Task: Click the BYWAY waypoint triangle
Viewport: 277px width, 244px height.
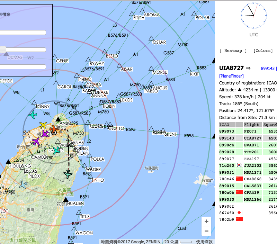Action: pos(88,60)
